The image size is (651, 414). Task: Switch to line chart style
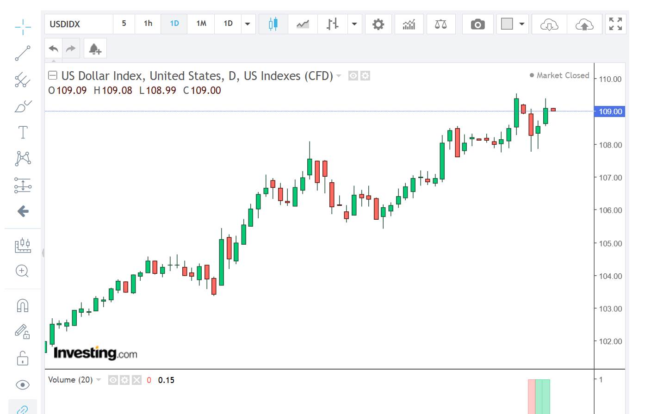pos(303,24)
